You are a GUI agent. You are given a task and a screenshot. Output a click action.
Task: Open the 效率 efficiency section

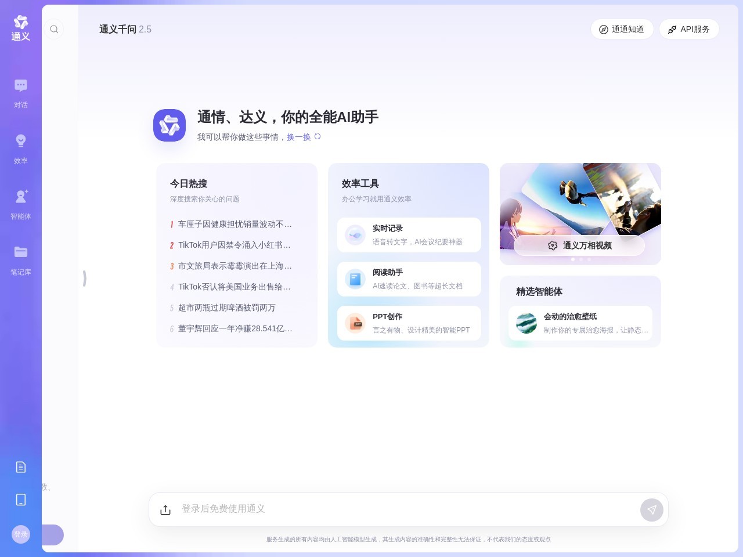pyautogui.click(x=21, y=149)
